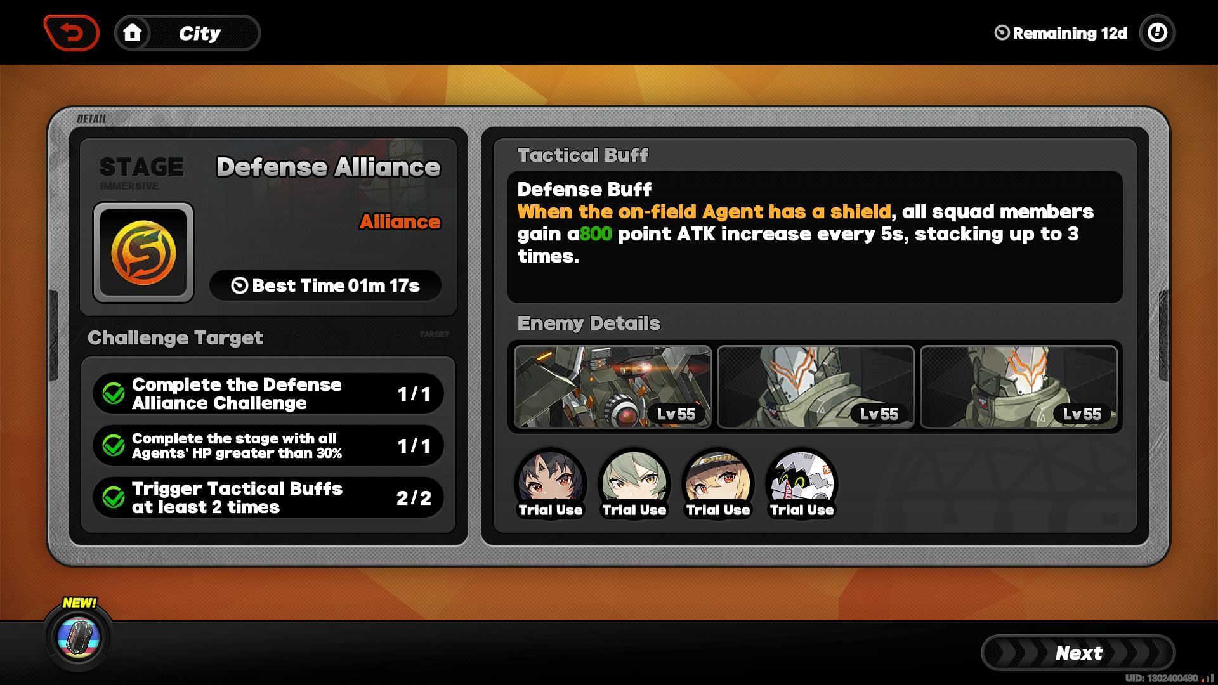Expand Enemy Details section
This screenshot has height=685, width=1218.
point(586,323)
